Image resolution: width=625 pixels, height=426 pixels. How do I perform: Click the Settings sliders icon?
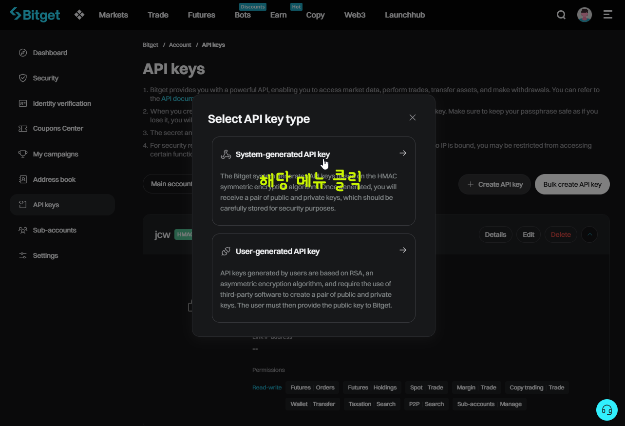pos(23,255)
